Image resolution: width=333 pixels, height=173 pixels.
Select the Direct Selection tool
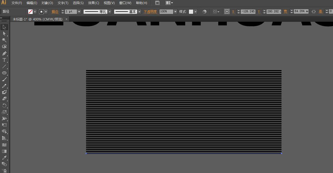click(4, 34)
